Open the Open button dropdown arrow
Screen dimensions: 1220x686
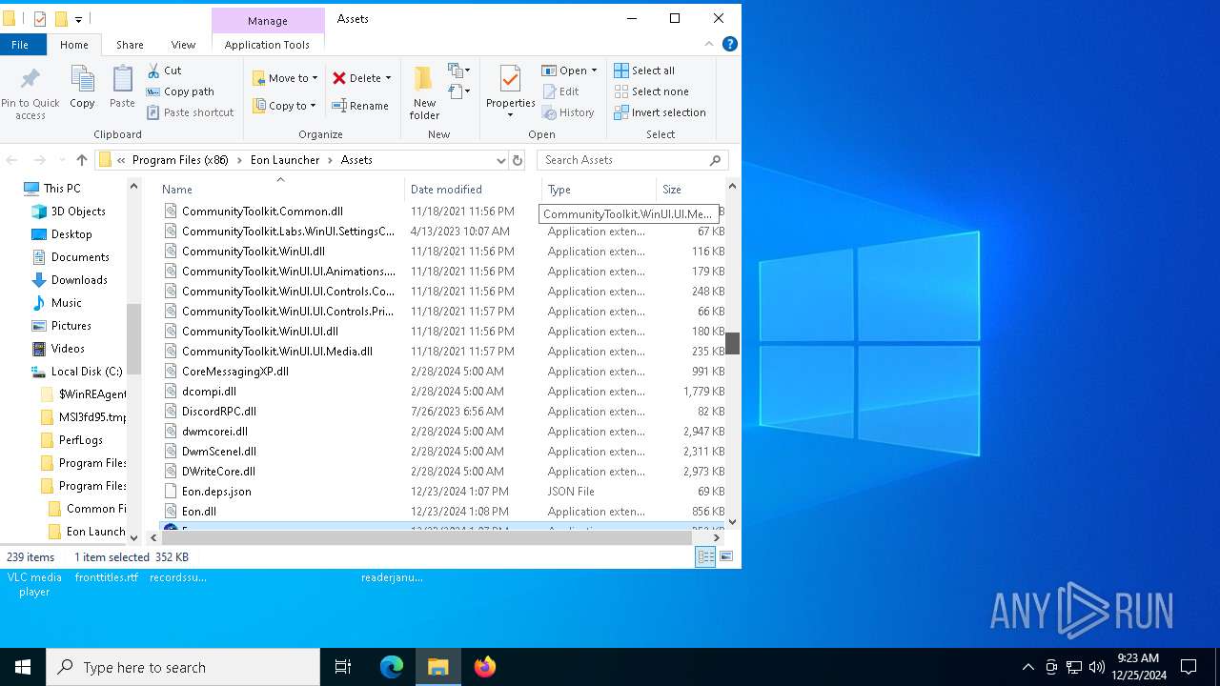click(x=594, y=71)
